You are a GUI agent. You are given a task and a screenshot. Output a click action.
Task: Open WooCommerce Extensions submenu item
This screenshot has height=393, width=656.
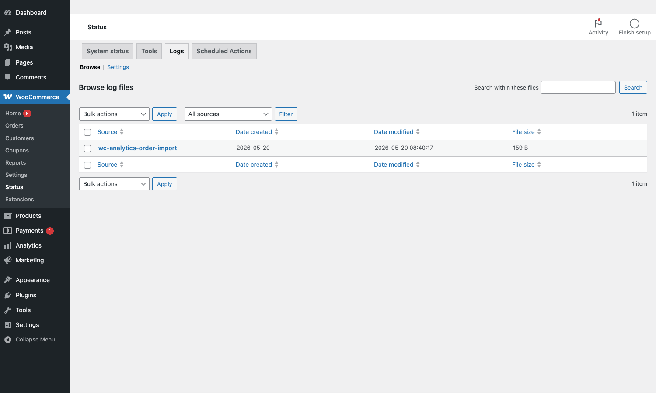pos(20,199)
